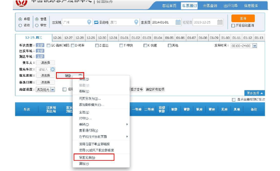Switch to the 12-26 date tab
This screenshot has width=280, height=171.
(57, 38)
